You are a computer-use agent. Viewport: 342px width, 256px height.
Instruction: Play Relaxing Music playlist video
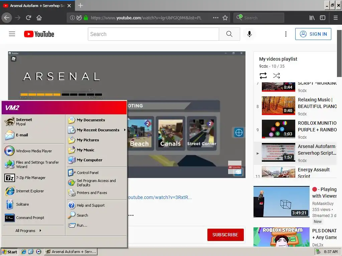click(x=296, y=106)
